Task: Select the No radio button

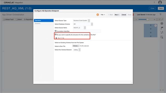Action: [61, 38]
